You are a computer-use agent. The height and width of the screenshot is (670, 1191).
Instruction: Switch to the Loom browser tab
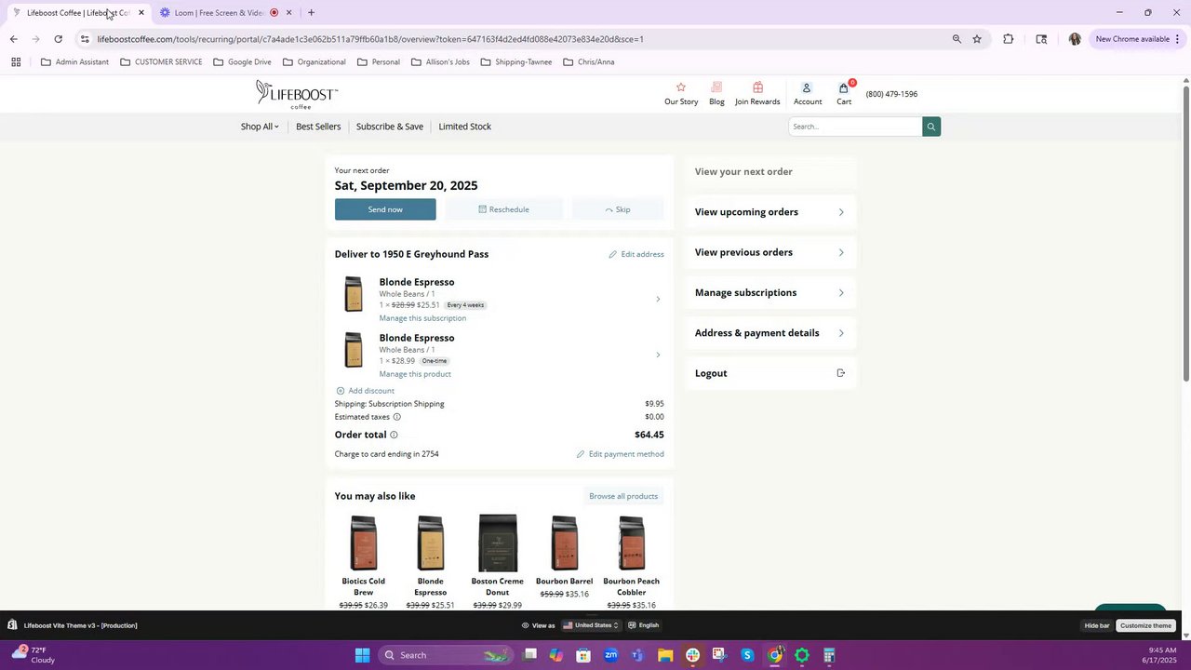point(223,13)
